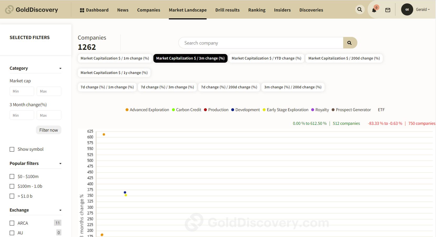This screenshot has height=237, width=436.
Task: Click the Market cap Max field
Action: click(49, 91)
